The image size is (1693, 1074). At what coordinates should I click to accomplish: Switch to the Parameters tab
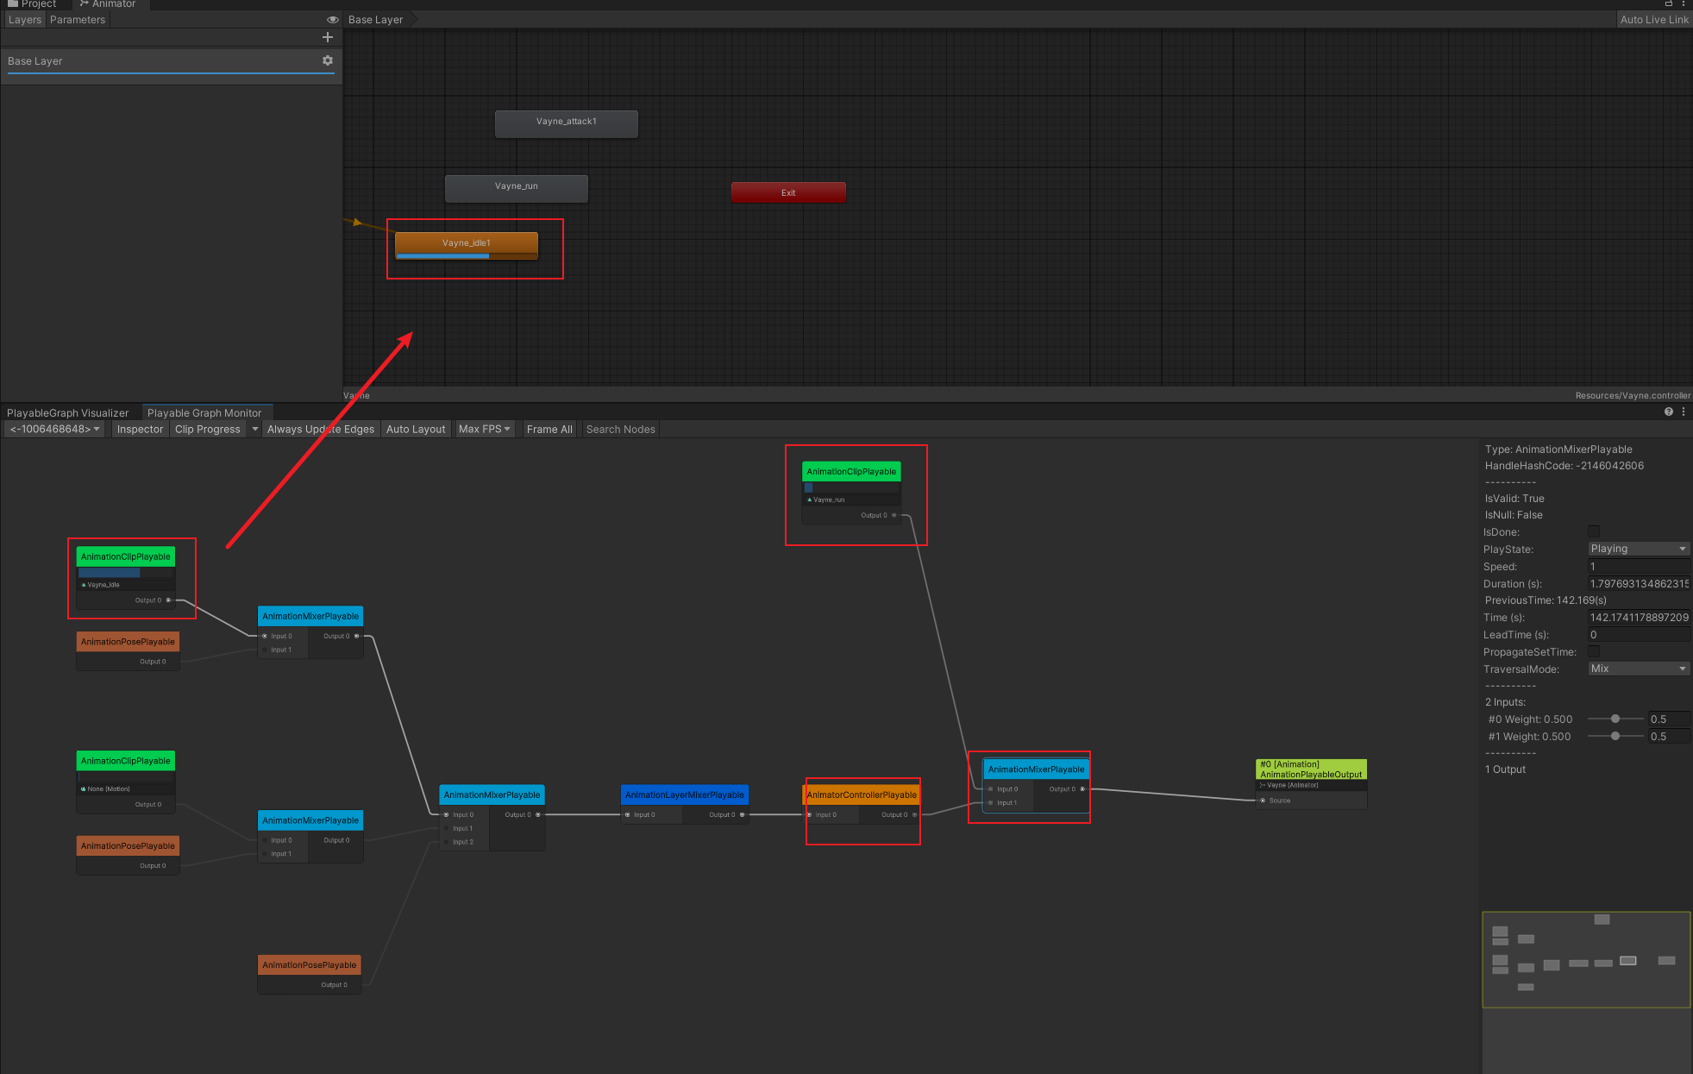(78, 20)
